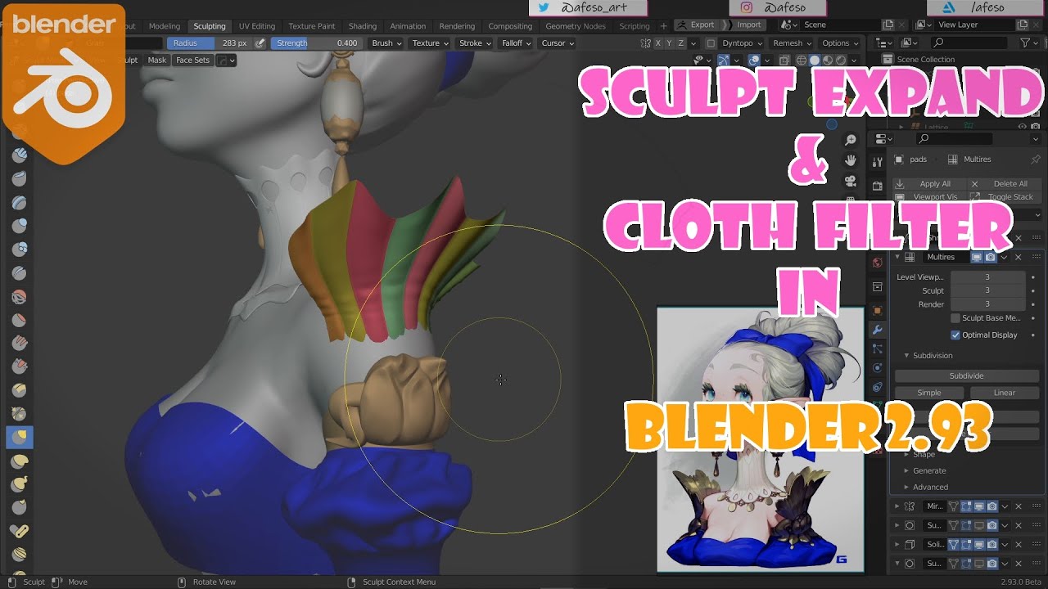Toggle Soli... modifier edit mode display
This screenshot has height=589, width=1048.
click(966, 545)
